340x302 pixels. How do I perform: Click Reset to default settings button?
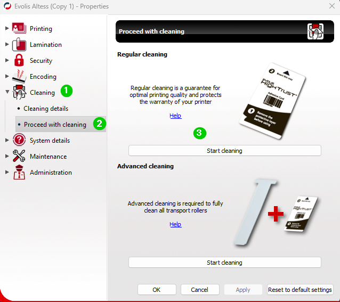pos(300,290)
